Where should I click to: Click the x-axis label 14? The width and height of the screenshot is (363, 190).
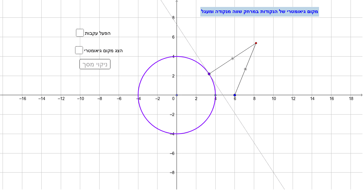coord(312,99)
